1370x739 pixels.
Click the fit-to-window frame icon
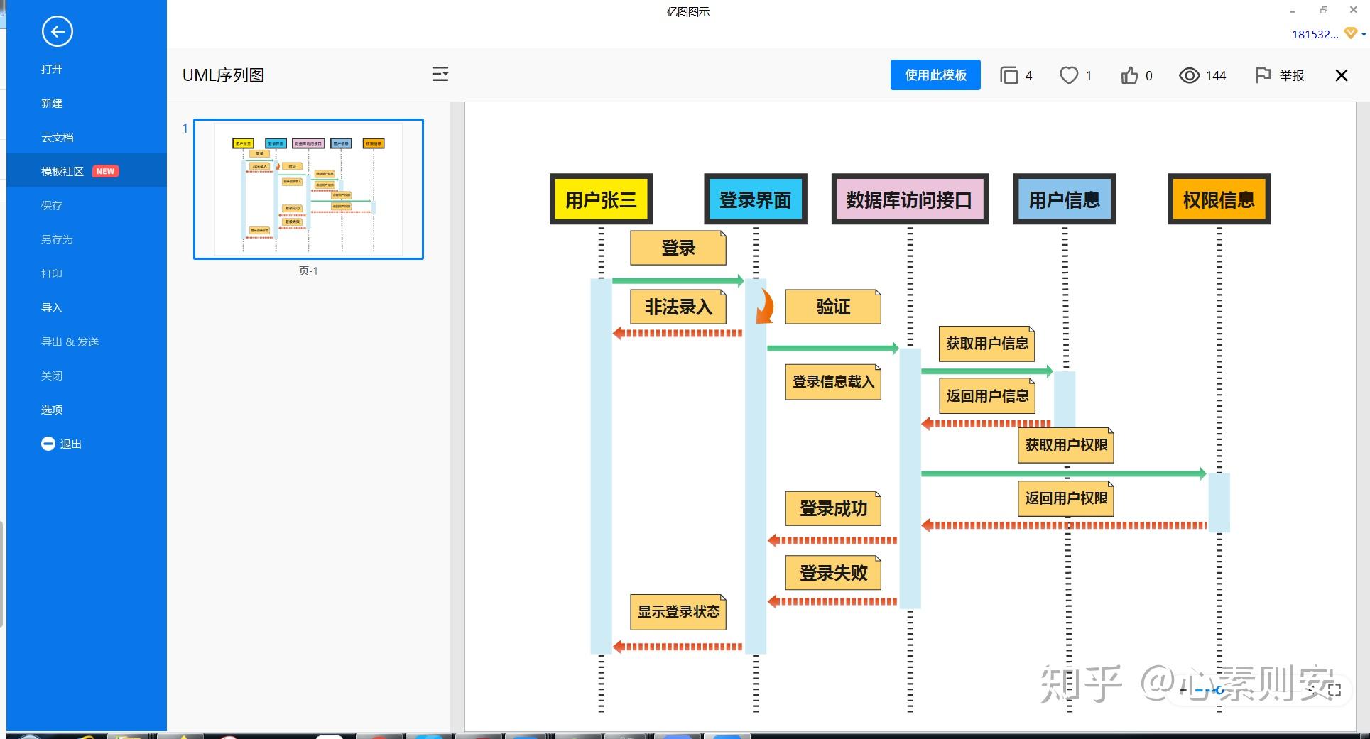[x=1334, y=689]
